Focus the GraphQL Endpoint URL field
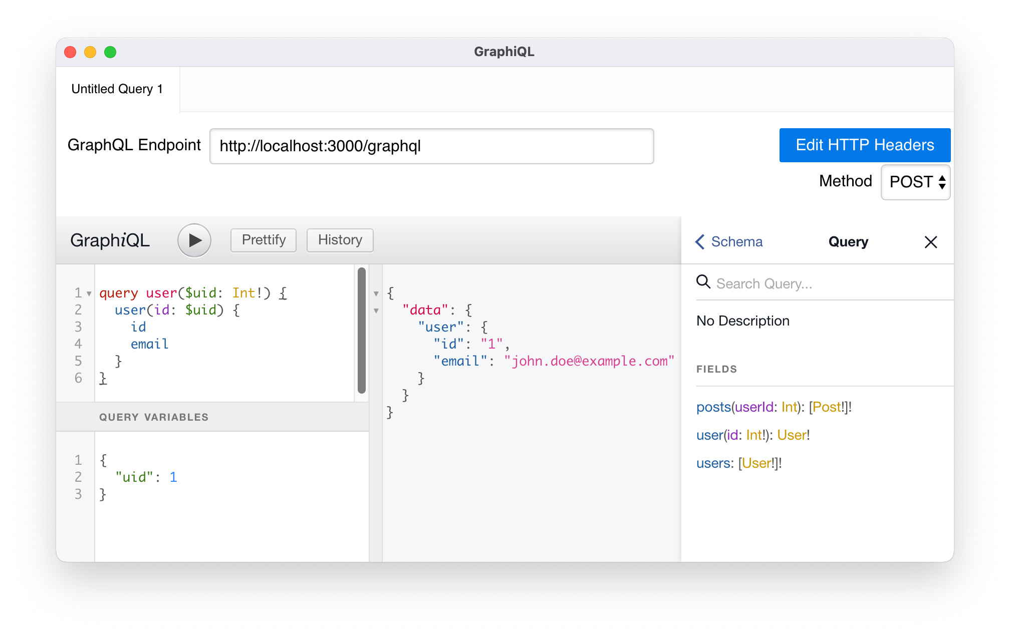 (x=432, y=146)
